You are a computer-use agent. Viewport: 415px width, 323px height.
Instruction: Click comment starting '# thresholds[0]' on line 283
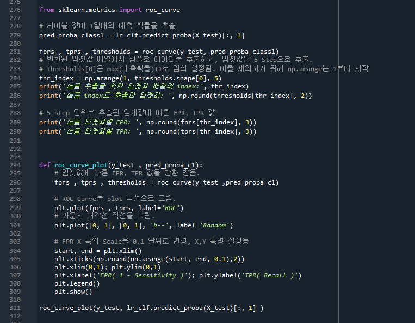pyautogui.click(x=204, y=69)
